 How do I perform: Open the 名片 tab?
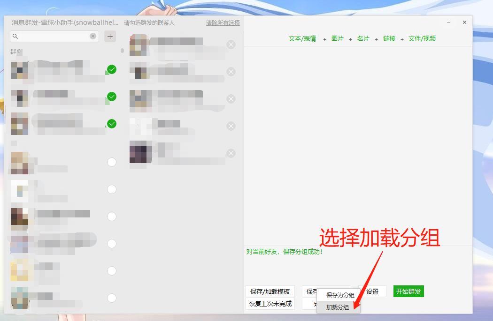point(363,38)
